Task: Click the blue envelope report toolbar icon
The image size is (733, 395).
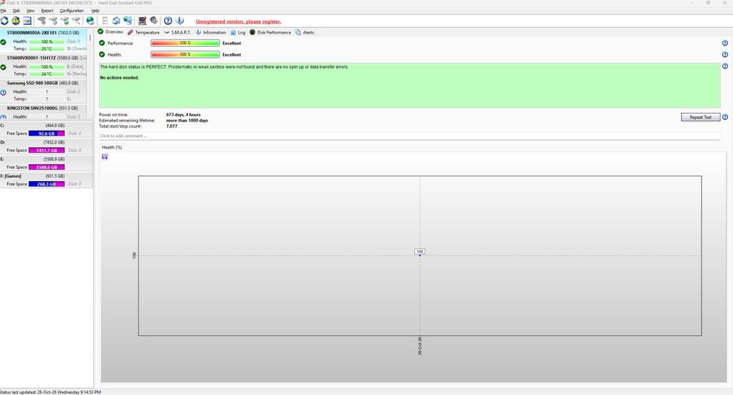Action: (27, 21)
